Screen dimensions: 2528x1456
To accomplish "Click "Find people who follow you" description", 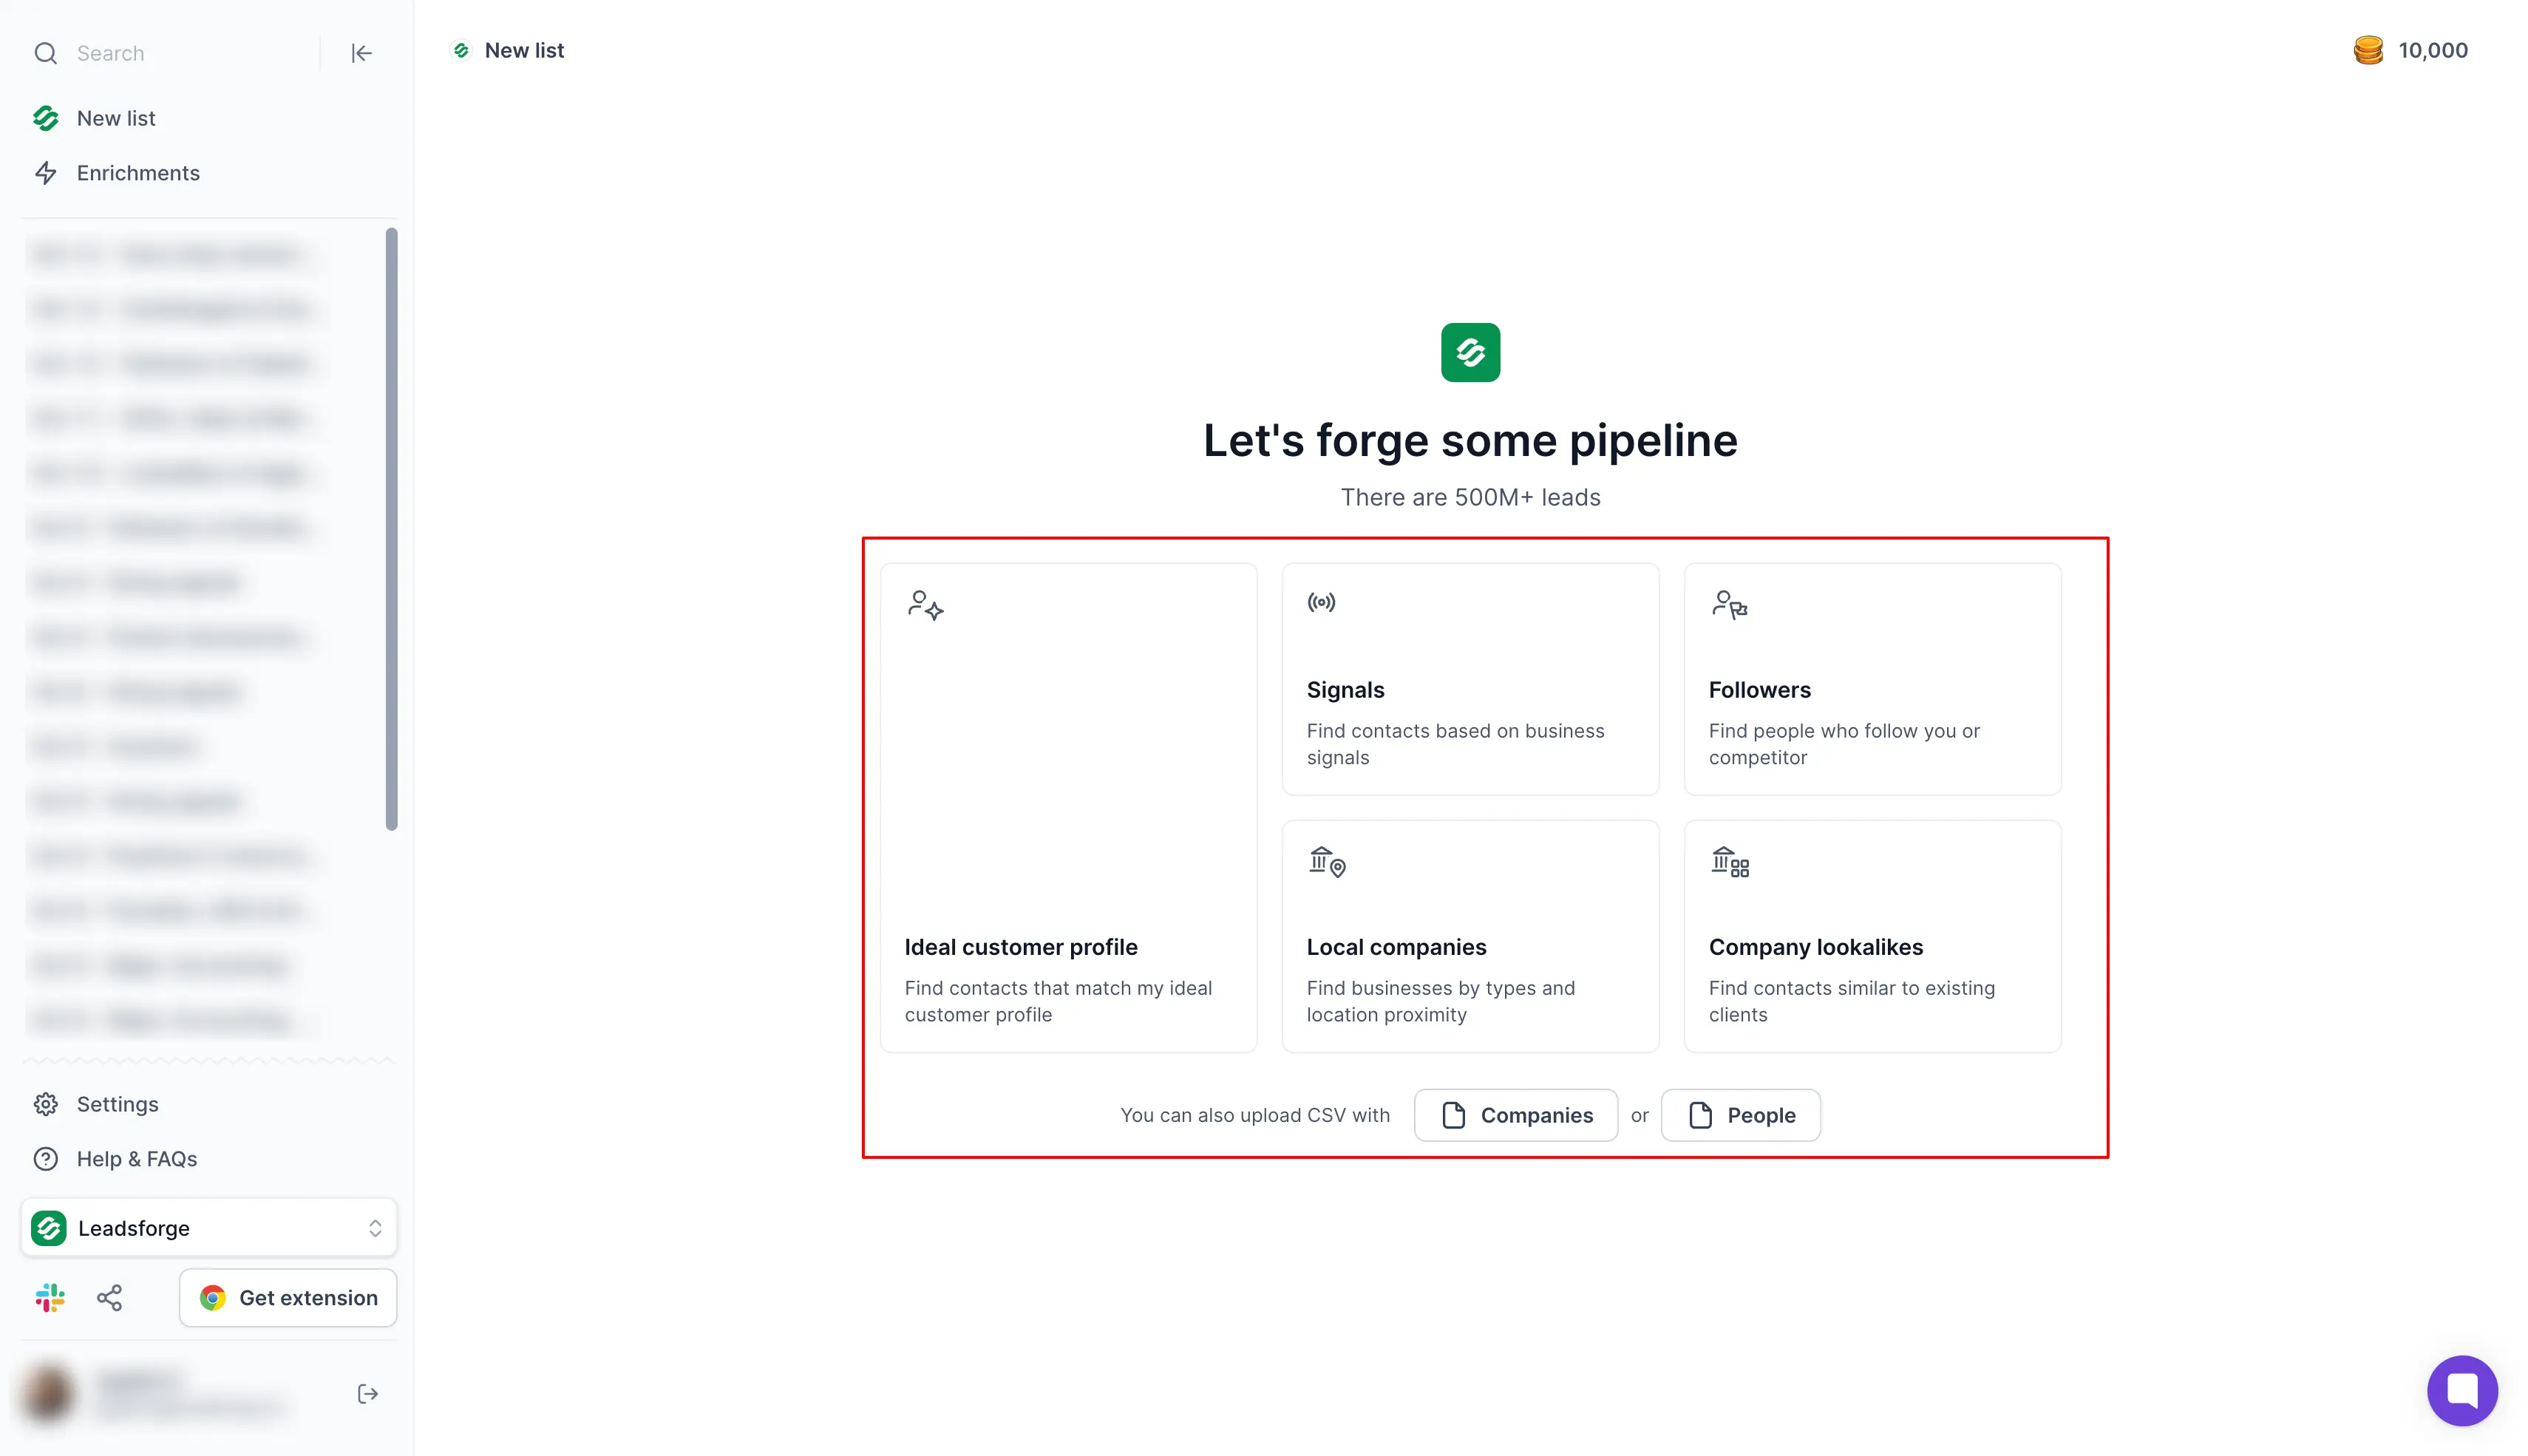I will point(1844,744).
